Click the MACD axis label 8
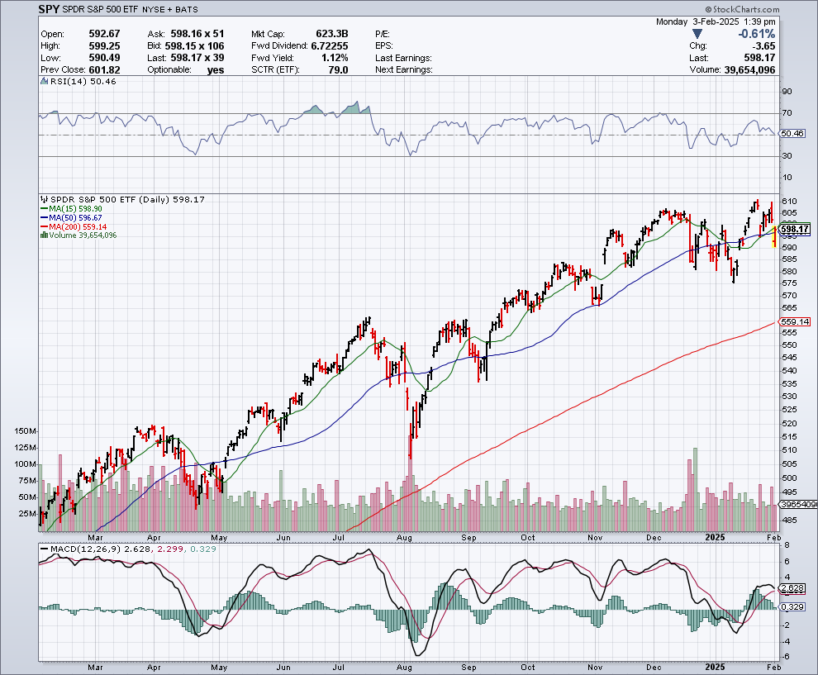Viewport: 818px width, 675px height. pyautogui.click(x=787, y=545)
